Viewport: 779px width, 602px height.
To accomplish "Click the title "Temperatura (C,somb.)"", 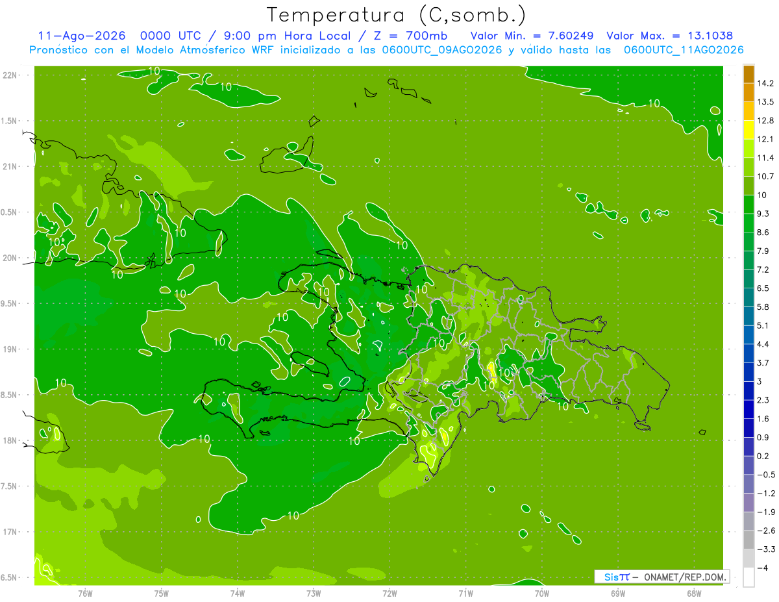I will point(396,15).
